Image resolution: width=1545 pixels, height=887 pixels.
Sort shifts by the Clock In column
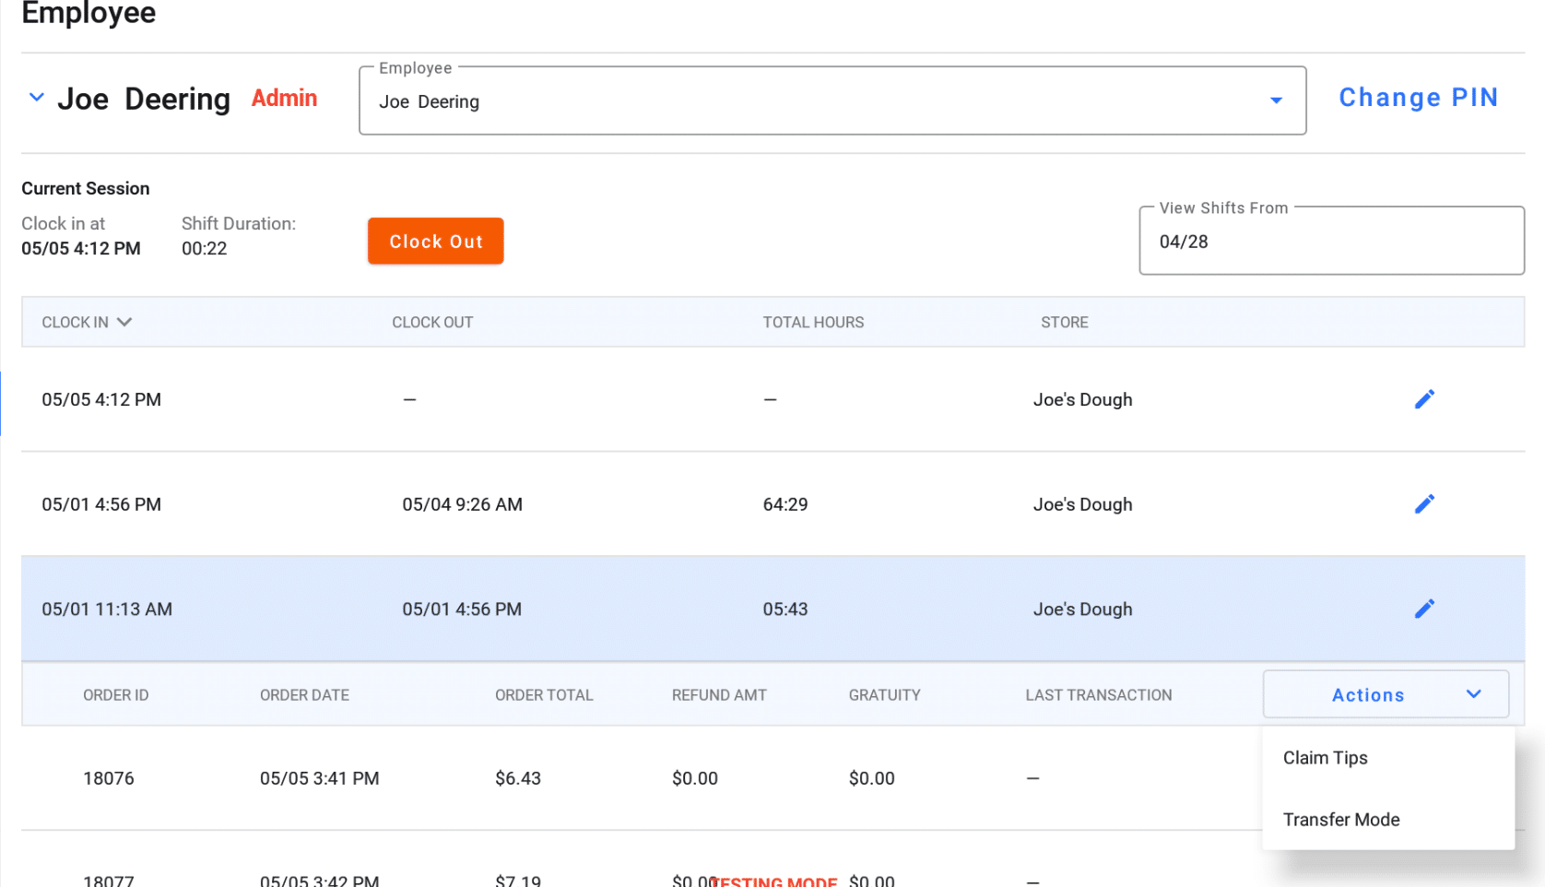[x=87, y=322]
